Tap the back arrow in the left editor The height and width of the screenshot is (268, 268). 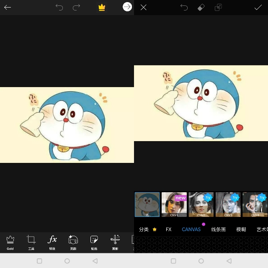tap(8, 8)
